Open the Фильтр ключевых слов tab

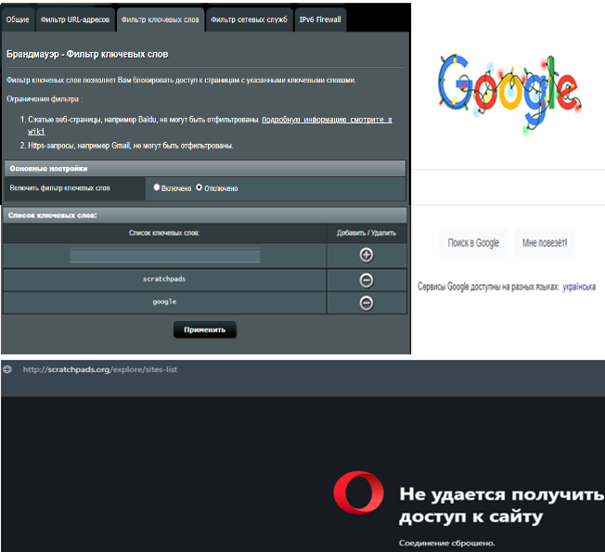pyautogui.click(x=159, y=19)
